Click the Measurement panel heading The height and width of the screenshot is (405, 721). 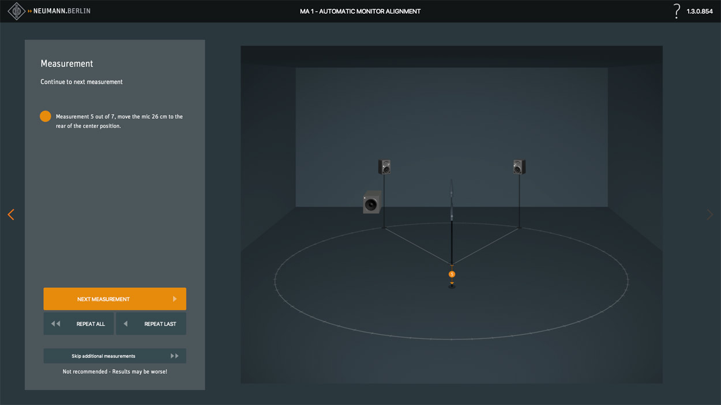pos(67,63)
